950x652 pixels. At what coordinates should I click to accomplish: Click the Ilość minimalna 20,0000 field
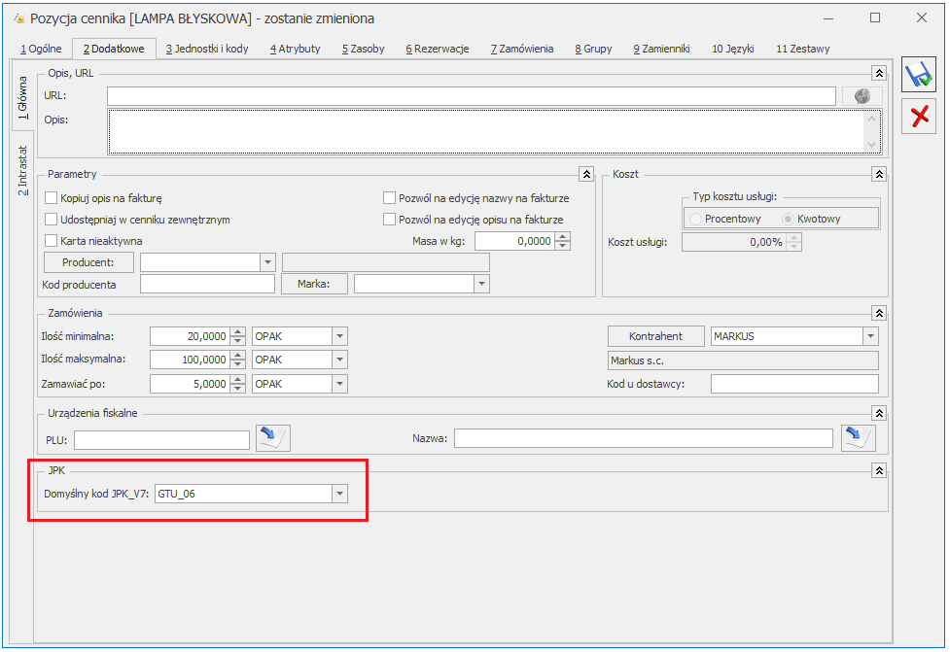click(191, 336)
